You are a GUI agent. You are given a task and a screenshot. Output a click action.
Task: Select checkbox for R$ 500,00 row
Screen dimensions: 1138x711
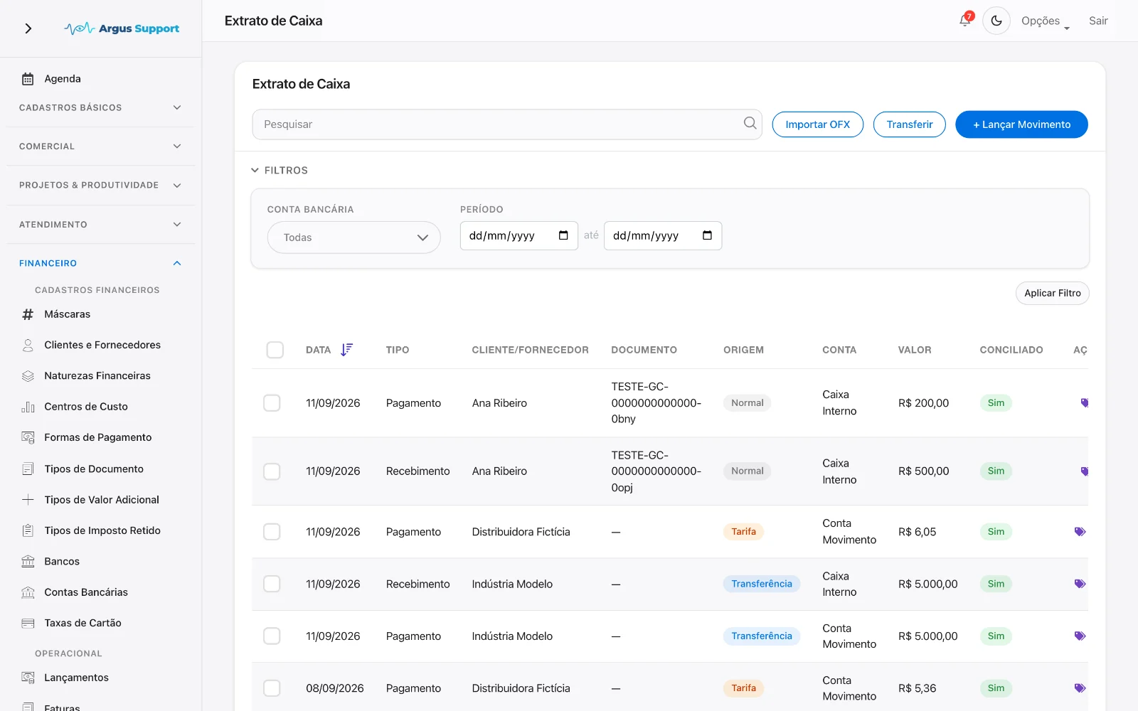tap(272, 471)
